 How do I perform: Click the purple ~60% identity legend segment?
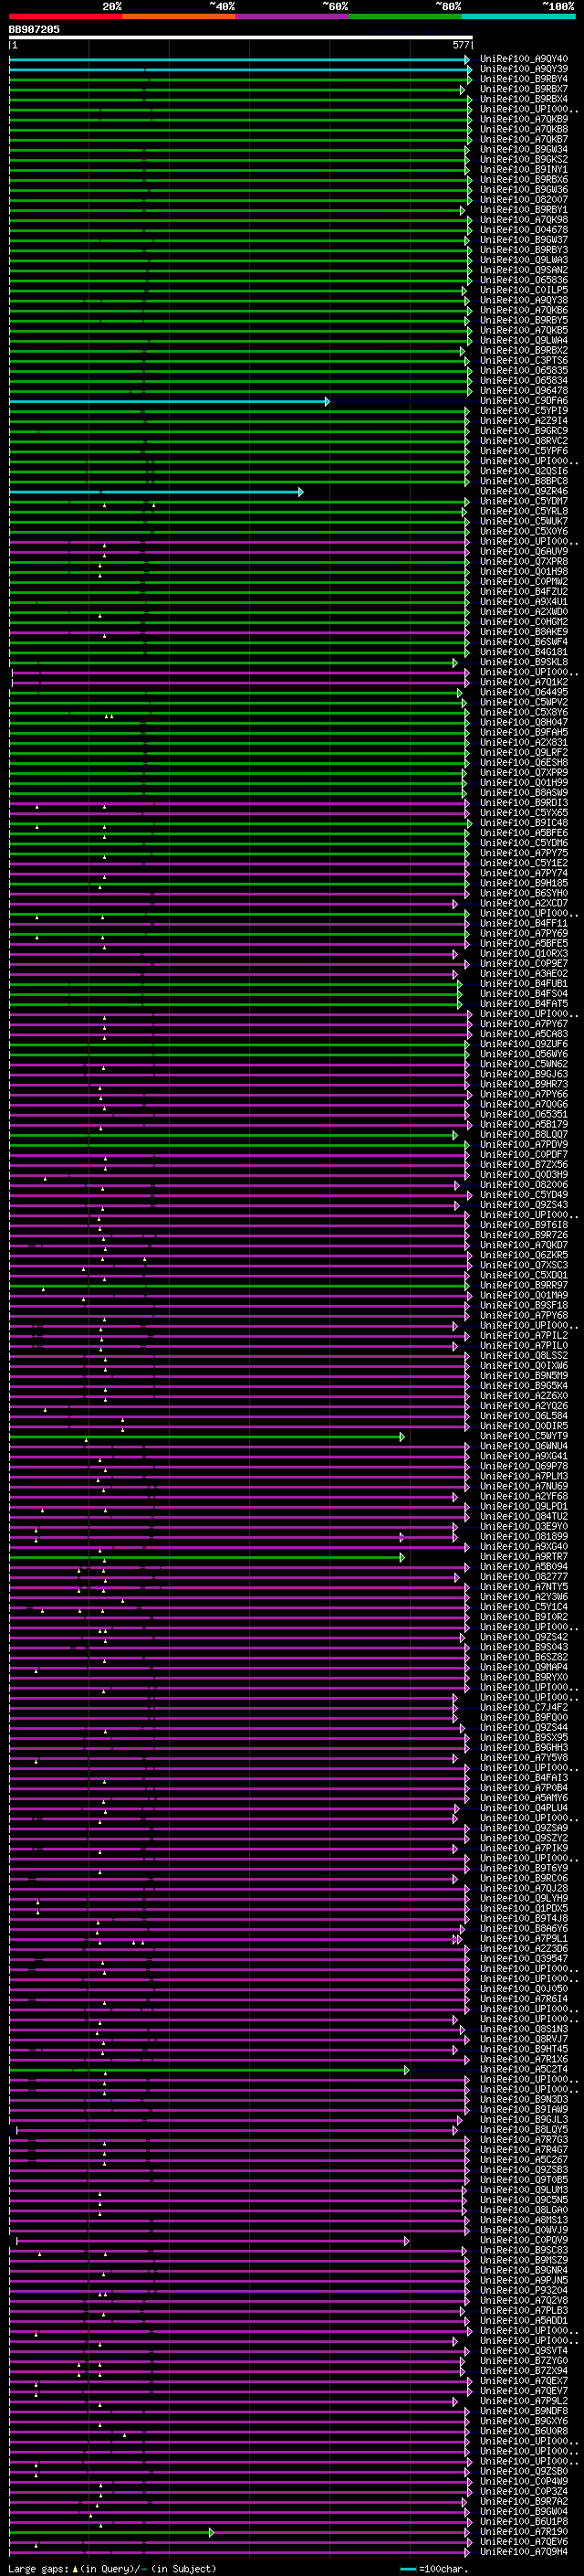[x=293, y=16]
